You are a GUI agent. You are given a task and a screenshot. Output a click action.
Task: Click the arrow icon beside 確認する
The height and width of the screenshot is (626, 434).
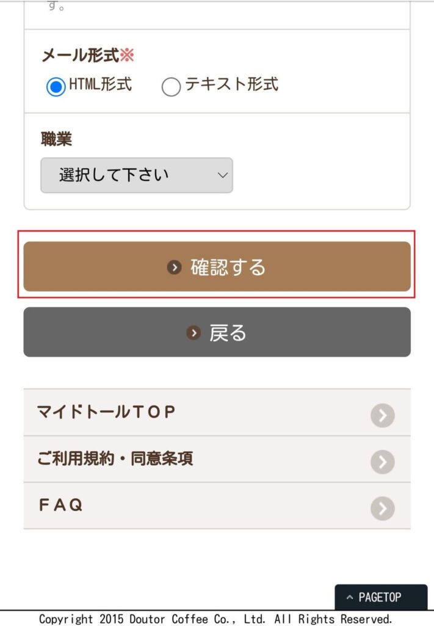(x=174, y=267)
